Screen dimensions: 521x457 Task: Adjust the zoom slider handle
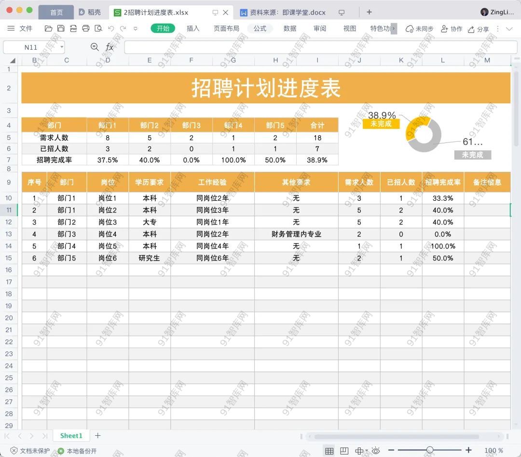[x=430, y=450]
